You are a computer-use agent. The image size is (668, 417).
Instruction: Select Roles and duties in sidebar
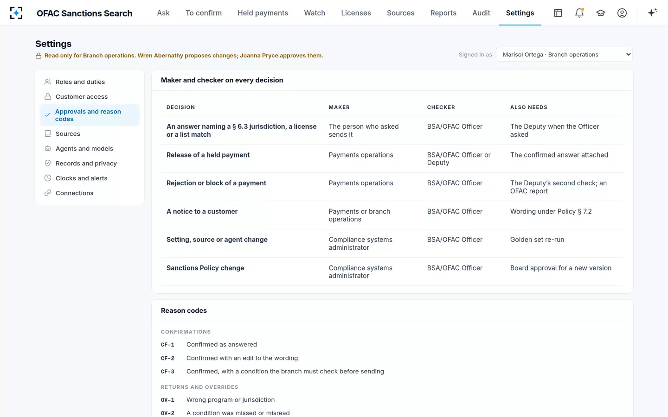90,82
